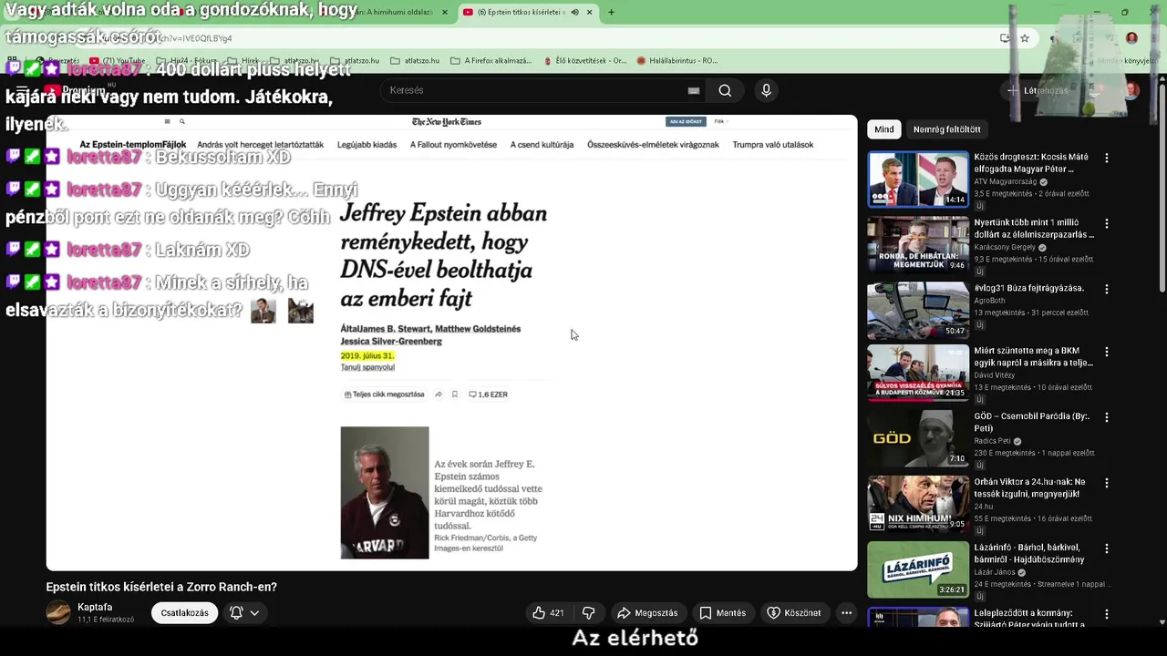The height and width of the screenshot is (656, 1167).
Task: Click the article bookmark icon
Action: pyautogui.click(x=454, y=395)
